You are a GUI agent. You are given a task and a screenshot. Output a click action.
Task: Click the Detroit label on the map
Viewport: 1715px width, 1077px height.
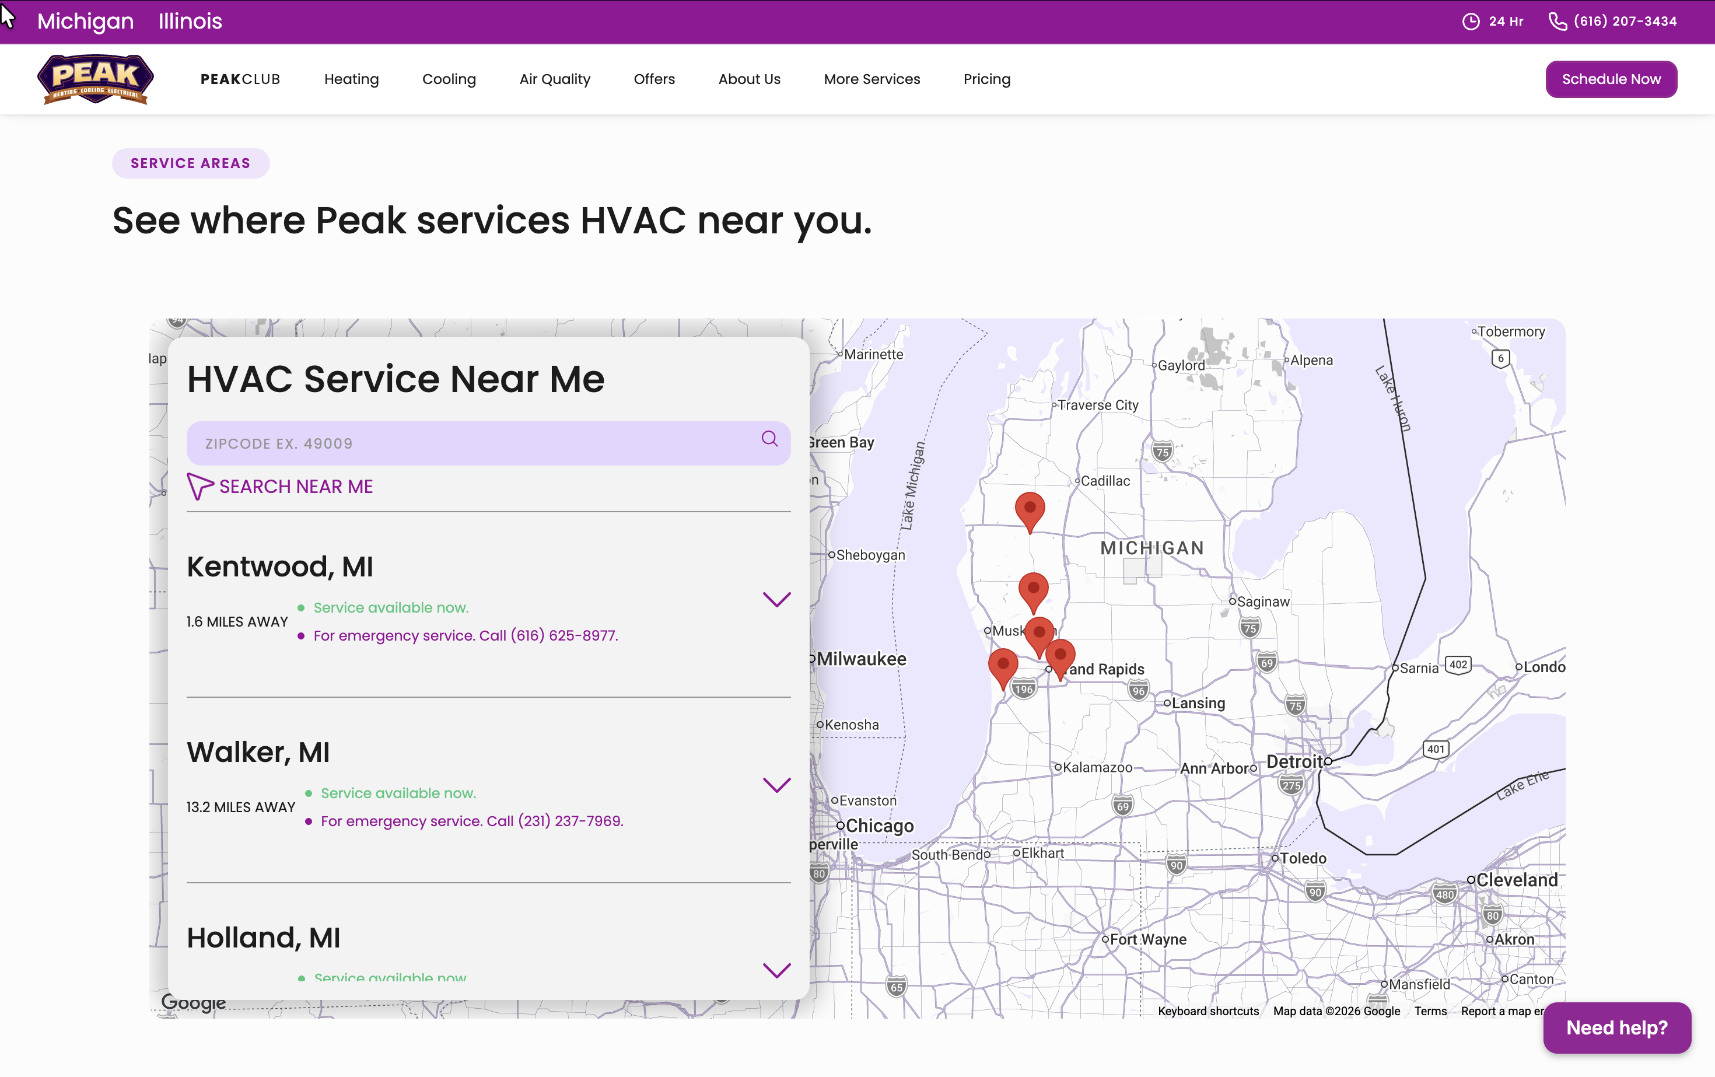[1294, 761]
